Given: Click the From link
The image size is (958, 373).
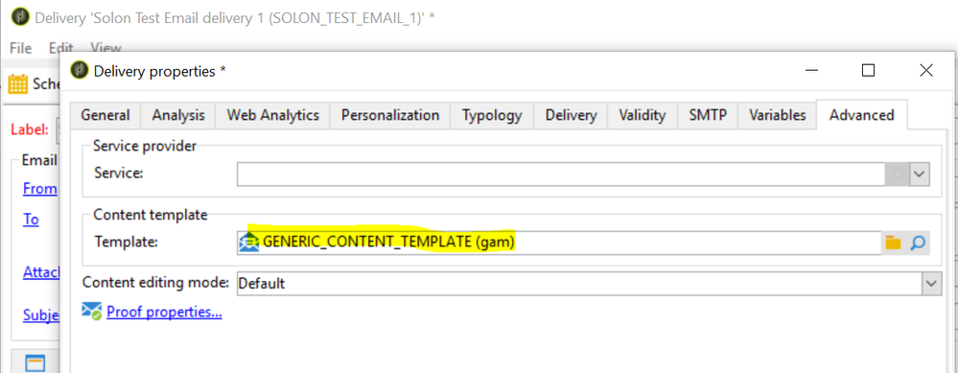Looking at the screenshot, I should click(39, 189).
